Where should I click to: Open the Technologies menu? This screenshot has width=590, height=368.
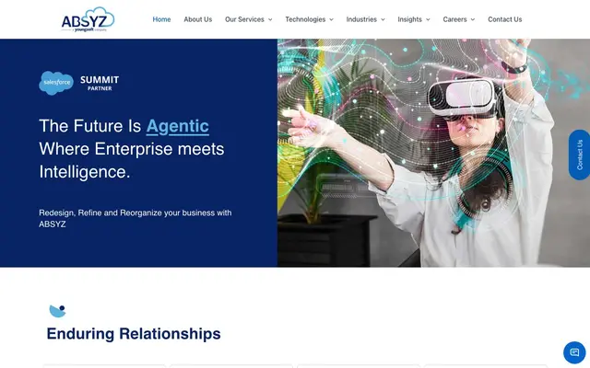tap(305, 19)
